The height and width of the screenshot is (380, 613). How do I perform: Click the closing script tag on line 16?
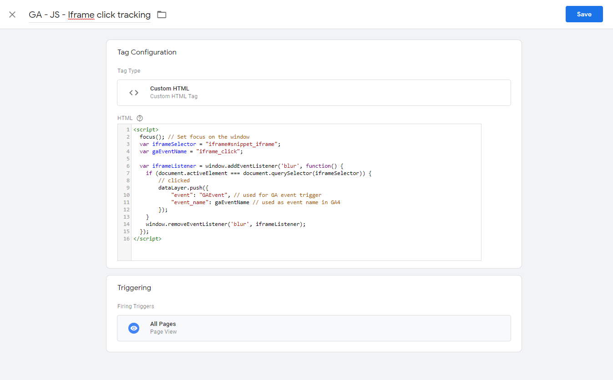coord(147,238)
